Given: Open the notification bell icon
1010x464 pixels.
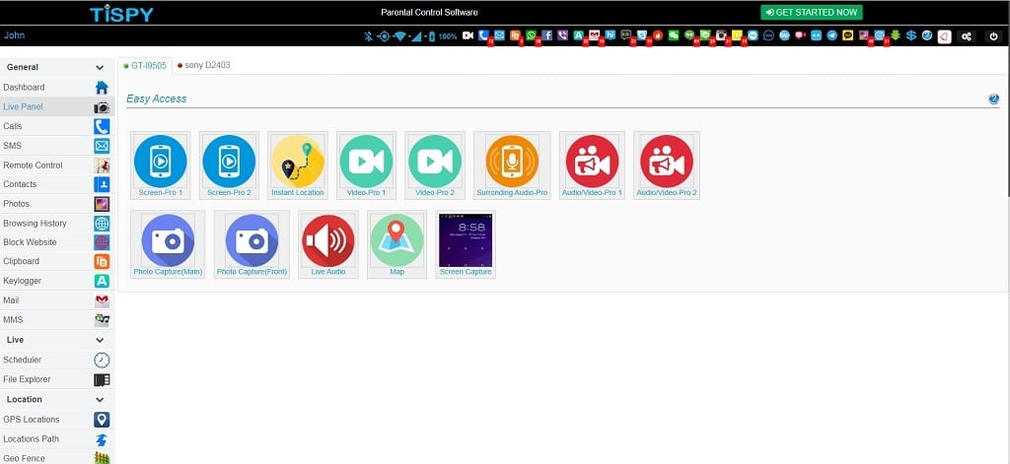Looking at the screenshot, I should pos(944,36).
